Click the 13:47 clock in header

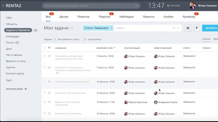pos(156,6)
